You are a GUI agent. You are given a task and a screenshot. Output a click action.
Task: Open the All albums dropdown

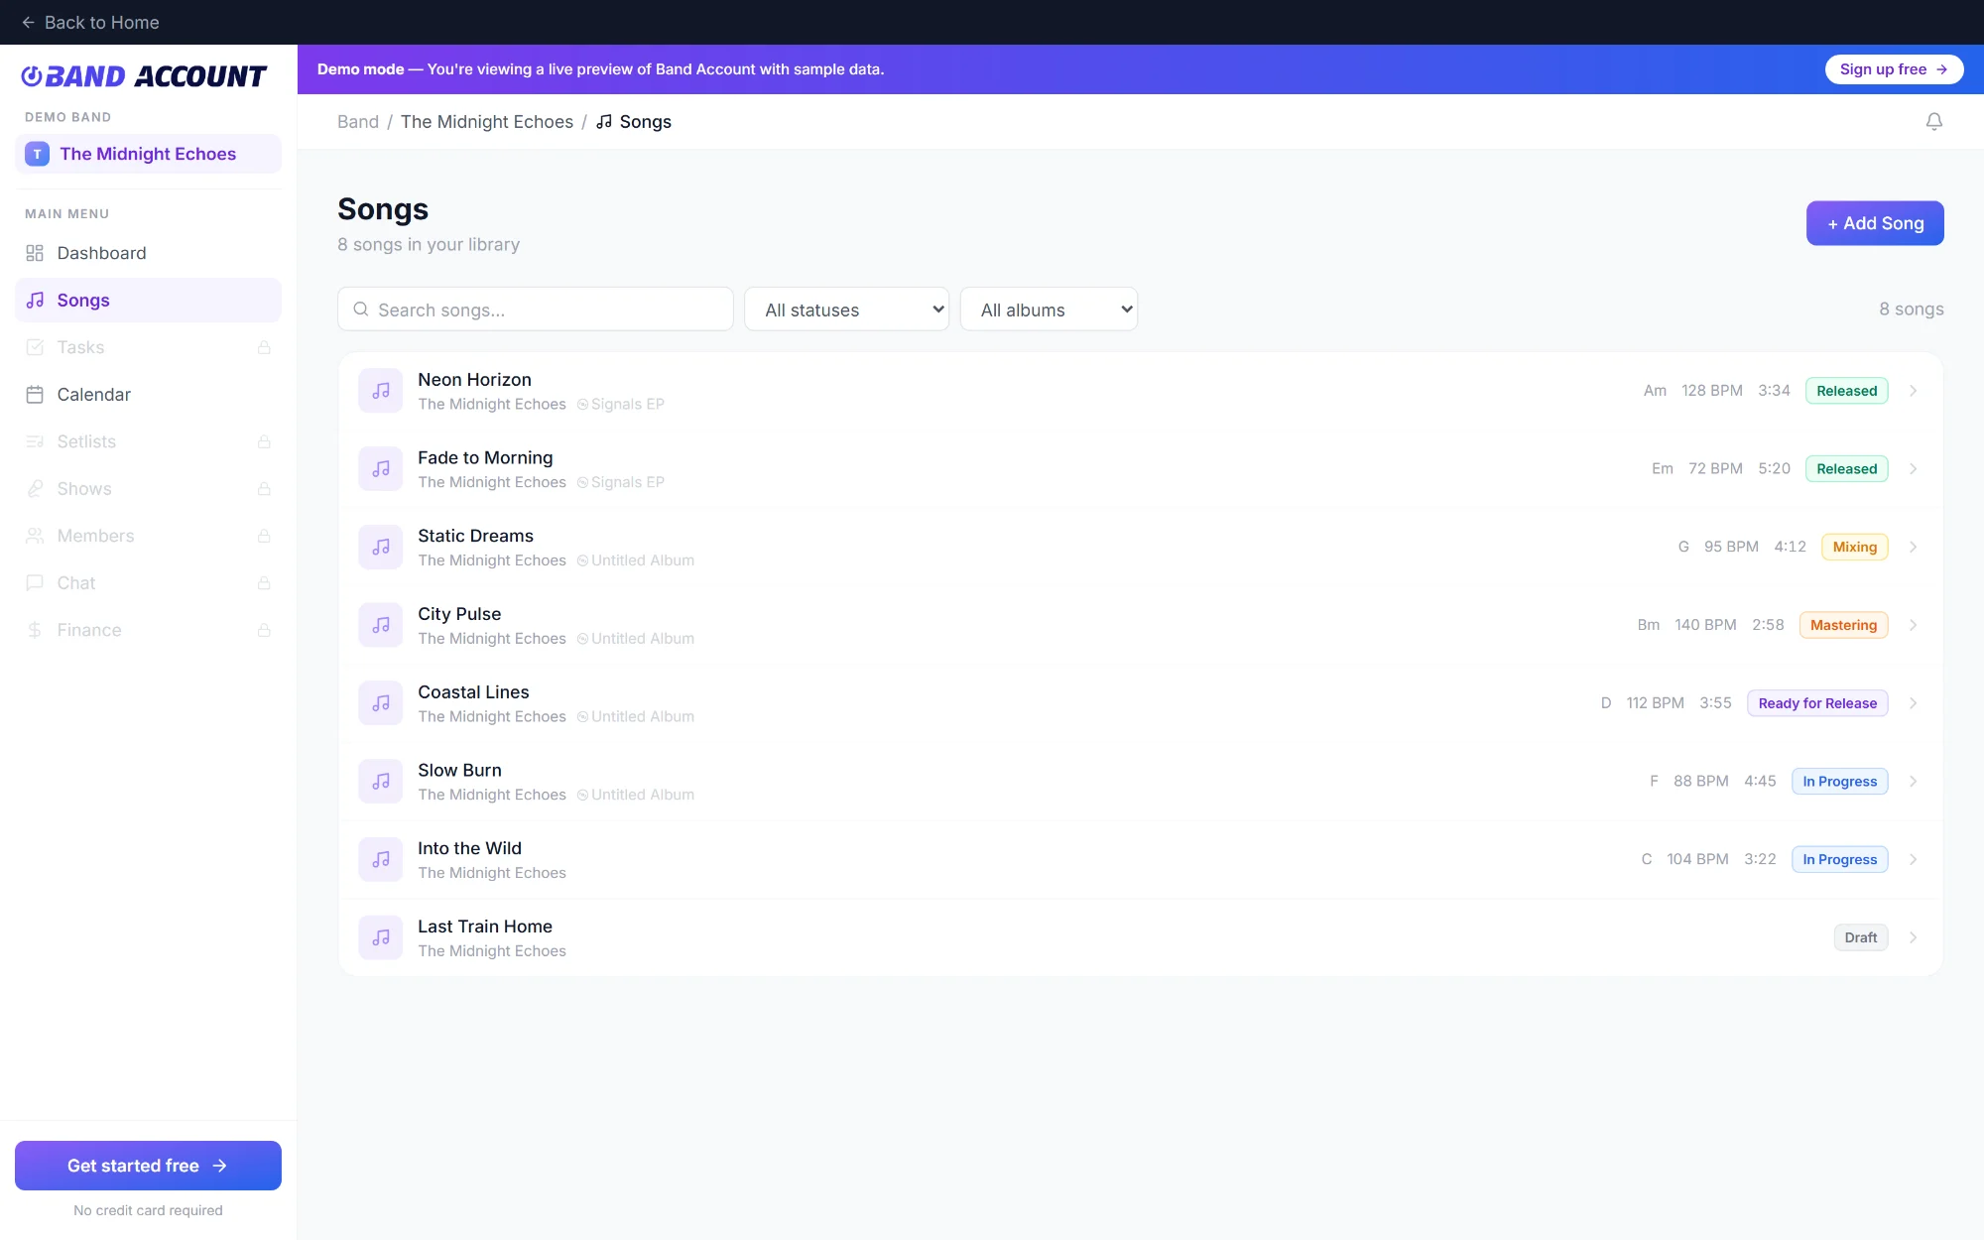(1049, 310)
